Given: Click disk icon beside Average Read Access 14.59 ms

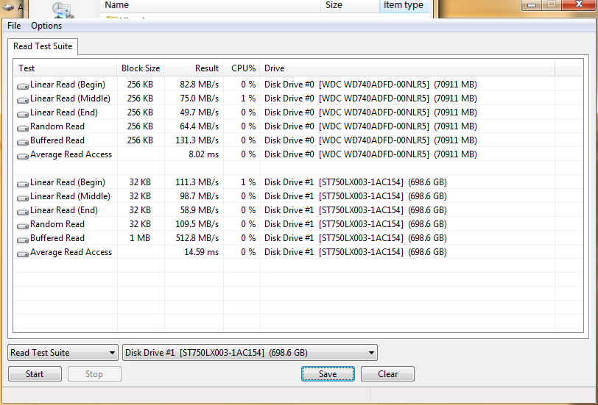Looking at the screenshot, I should click(23, 253).
